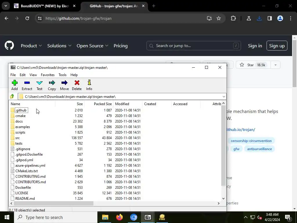Click 7-Zip taskbar icon

coord(148,217)
